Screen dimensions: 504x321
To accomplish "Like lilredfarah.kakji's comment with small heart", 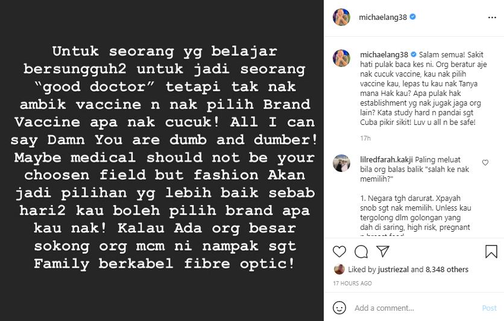I will [x=485, y=163].
